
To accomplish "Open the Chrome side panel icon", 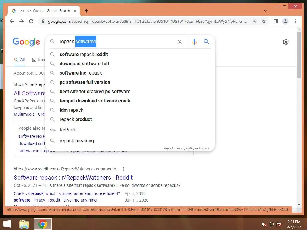I will 276,21.
